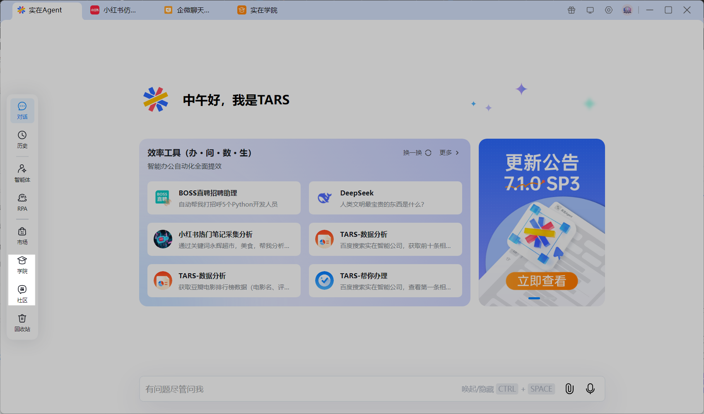Click icon of TARS-数据分析 豆瓣电影 card
This screenshot has height=414, width=704.
[163, 281]
